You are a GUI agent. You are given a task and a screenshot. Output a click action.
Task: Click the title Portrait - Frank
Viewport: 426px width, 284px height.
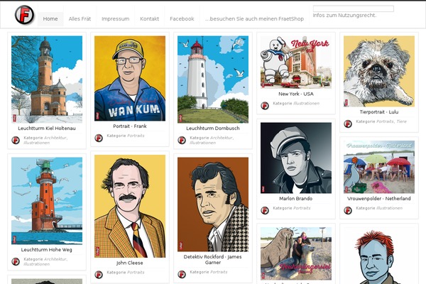[130, 126]
